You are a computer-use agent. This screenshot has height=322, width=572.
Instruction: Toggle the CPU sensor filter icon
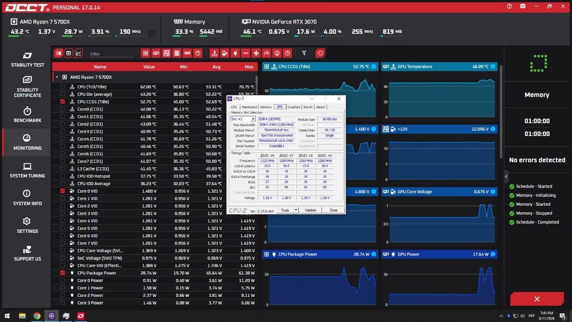coord(145,53)
